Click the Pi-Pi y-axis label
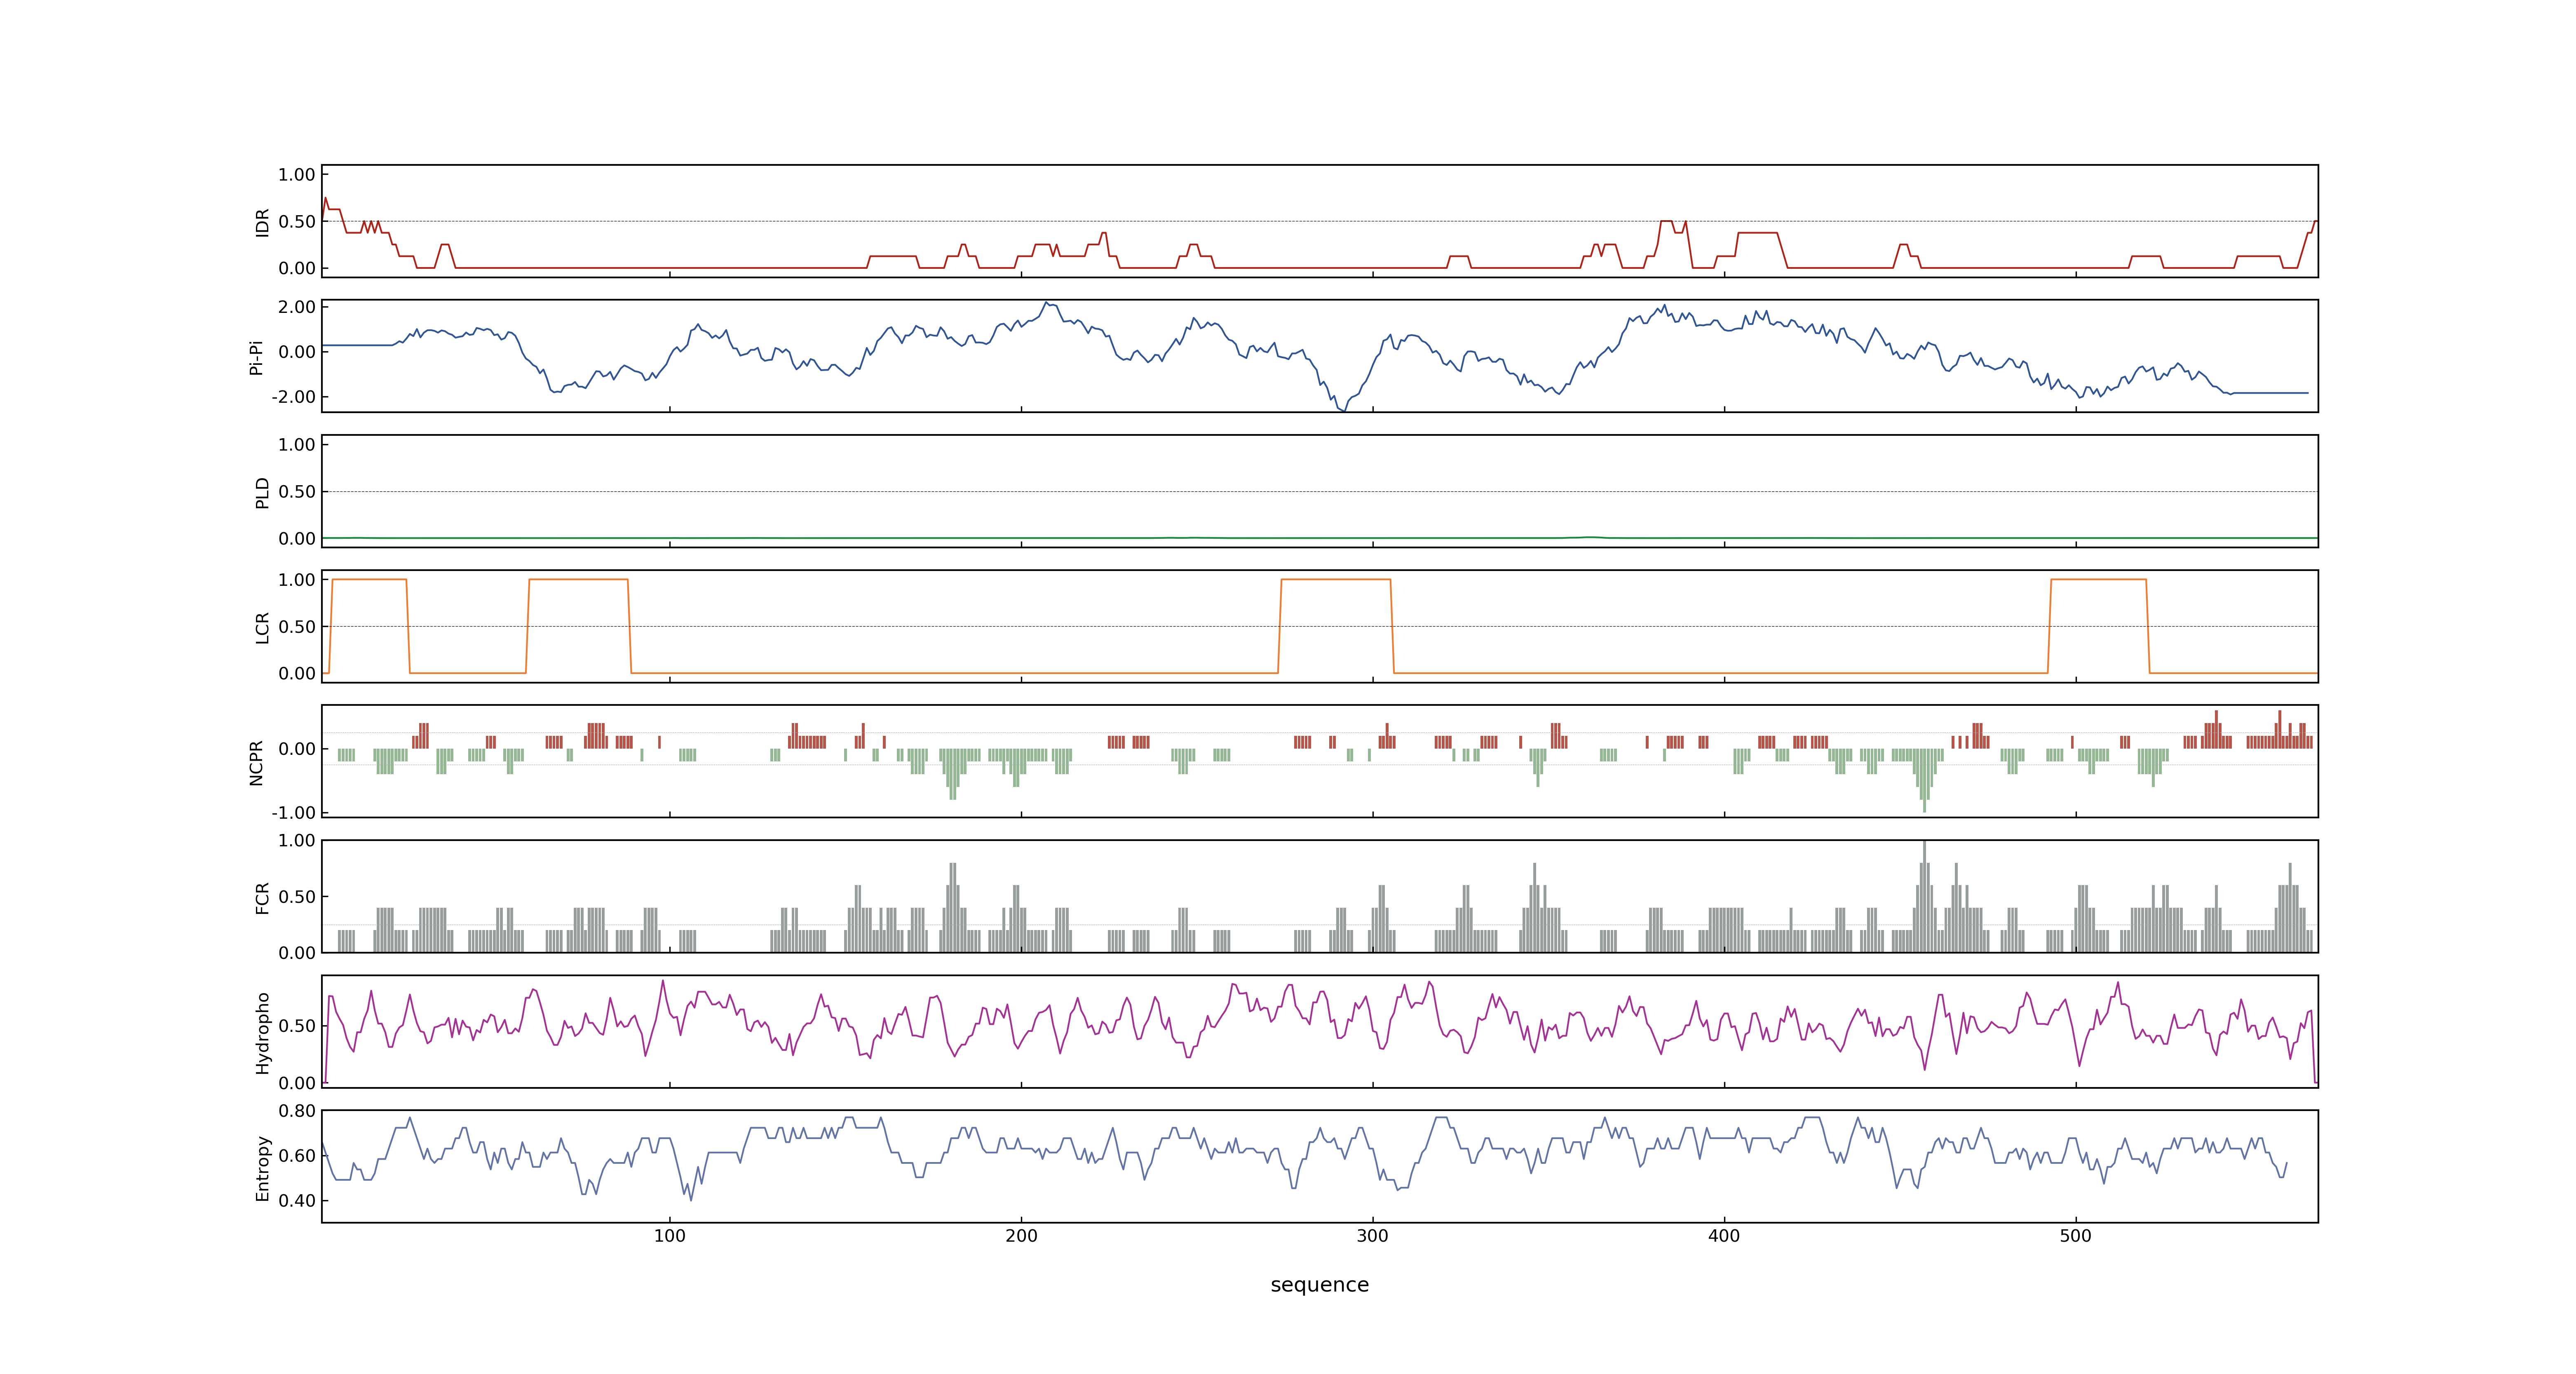 256,357
